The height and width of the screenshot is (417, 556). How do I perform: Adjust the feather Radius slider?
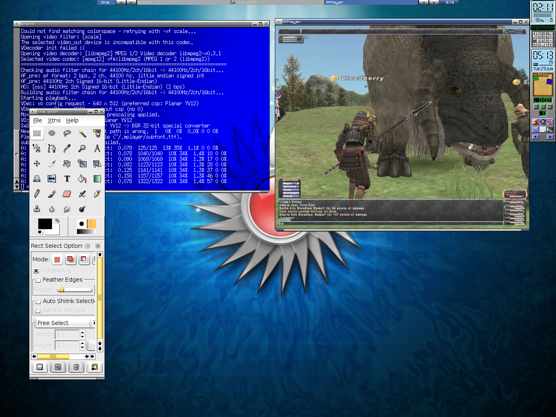point(75,290)
